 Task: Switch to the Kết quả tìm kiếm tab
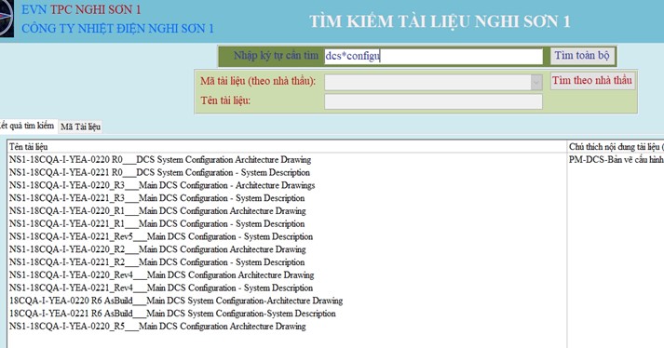click(27, 126)
